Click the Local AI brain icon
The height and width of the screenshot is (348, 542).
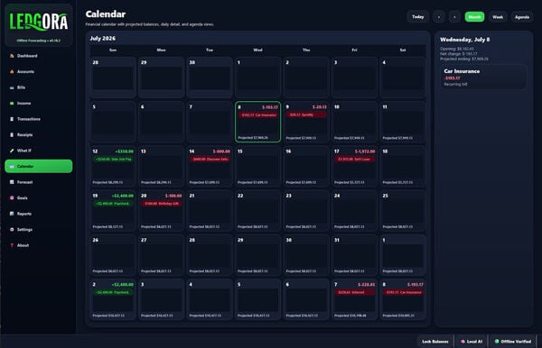pos(463,342)
